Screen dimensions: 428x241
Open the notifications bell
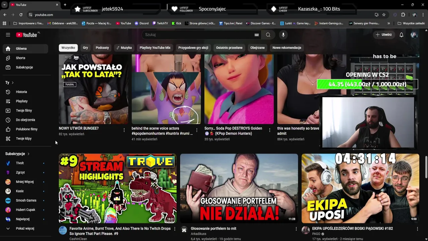pyautogui.click(x=402, y=35)
